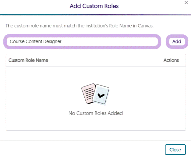Dismiss the dialog using the X icon
191x156 pixels.
186,3
